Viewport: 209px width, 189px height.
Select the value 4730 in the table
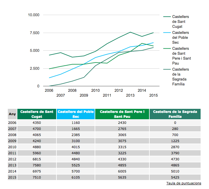click(x=175, y=159)
